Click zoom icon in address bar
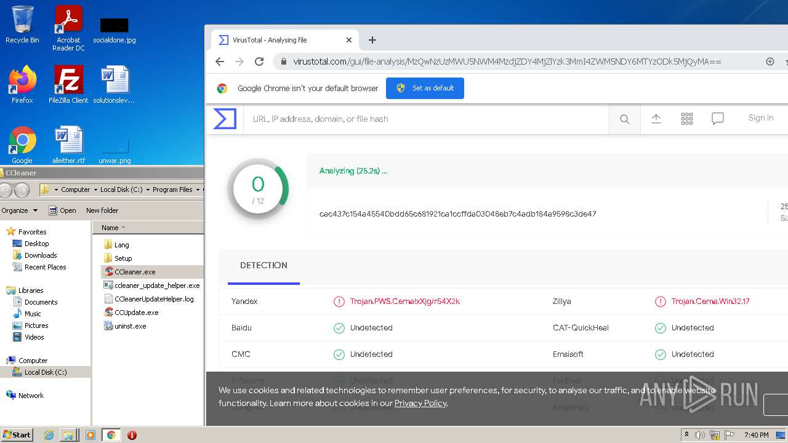Image resolution: width=788 pixels, height=443 pixels. (770, 62)
